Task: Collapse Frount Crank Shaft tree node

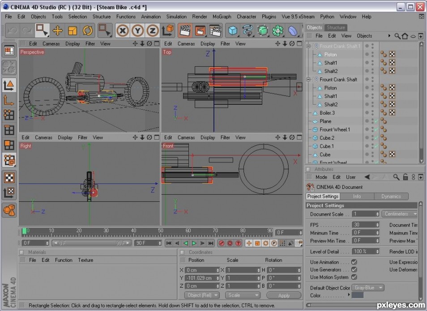Action: click(x=308, y=80)
